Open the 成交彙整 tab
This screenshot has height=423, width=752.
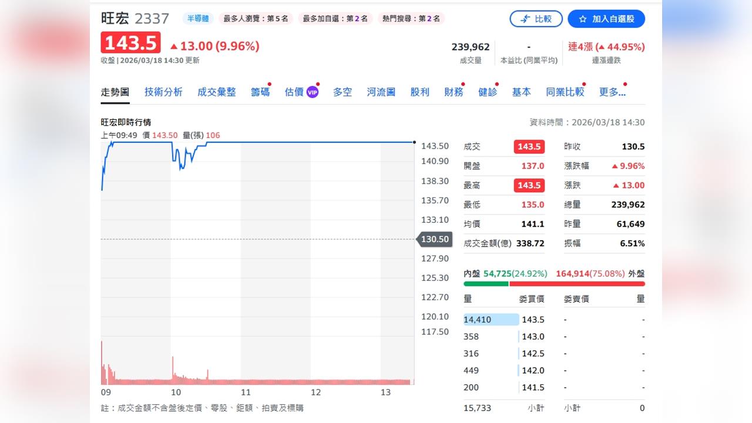pos(217,92)
